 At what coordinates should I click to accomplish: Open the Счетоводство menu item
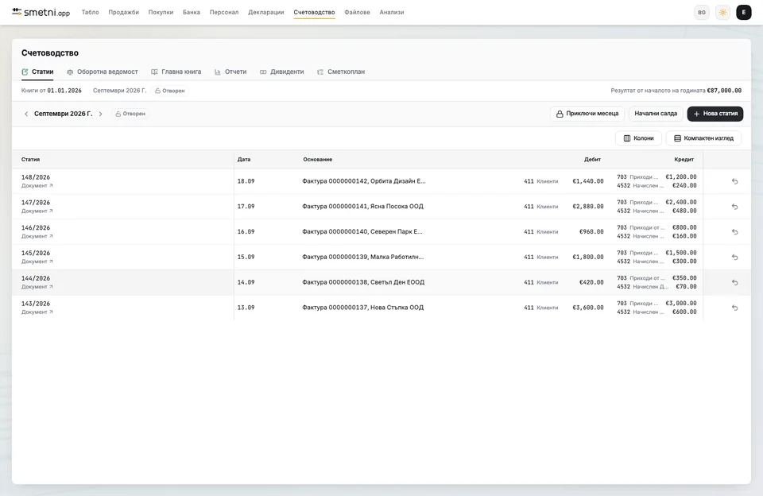tap(314, 12)
